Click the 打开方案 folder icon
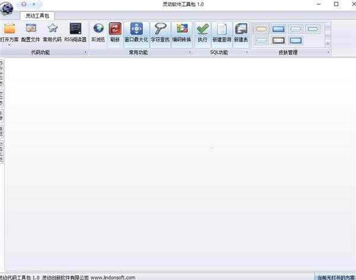Image resolution: width=356 pixels, height=280 pixels. pyautogui.click(x=9, y=29)
